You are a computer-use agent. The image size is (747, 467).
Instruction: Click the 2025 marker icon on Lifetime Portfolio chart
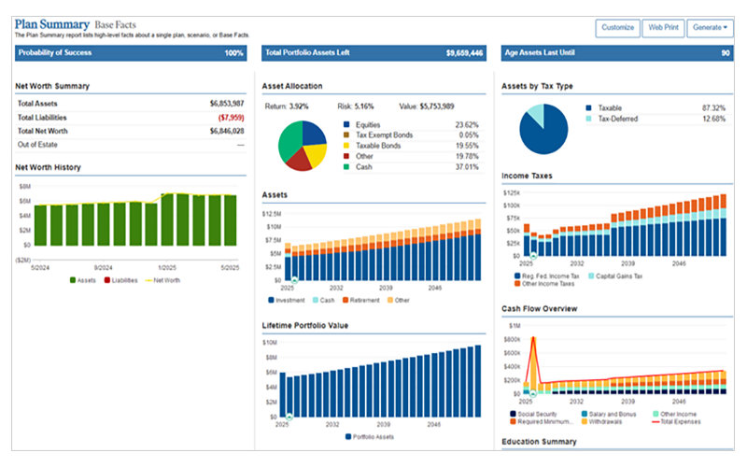pos(289,417)
